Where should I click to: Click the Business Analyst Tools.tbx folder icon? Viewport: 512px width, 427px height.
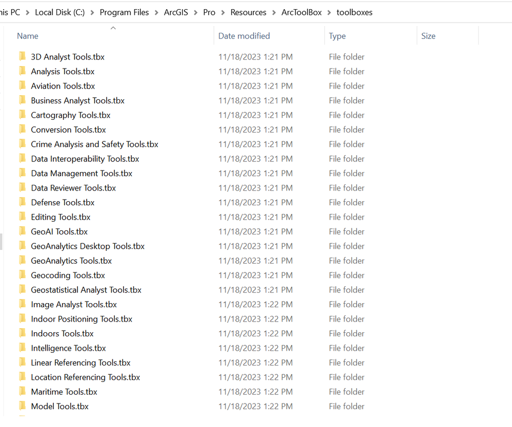tap(22, 100)
